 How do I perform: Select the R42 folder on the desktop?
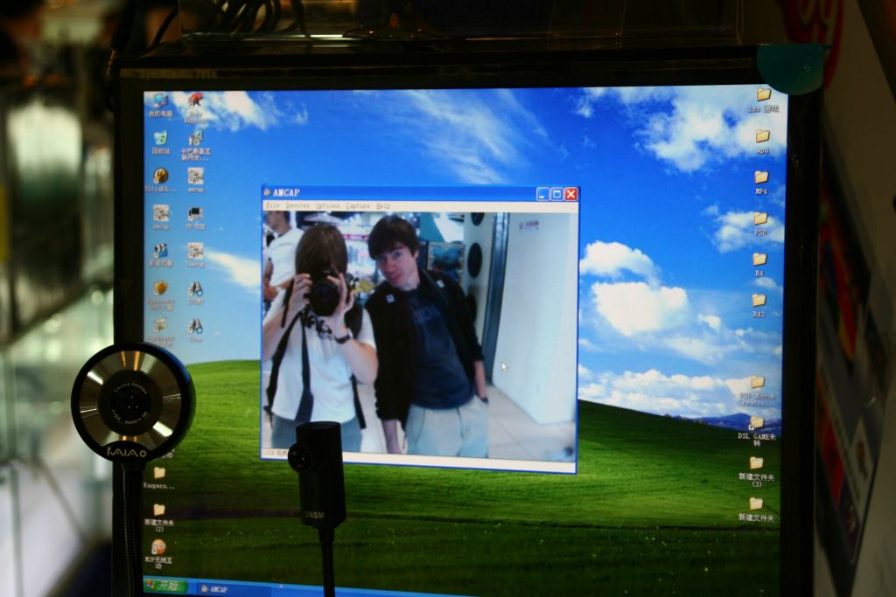tap(759, 306)
